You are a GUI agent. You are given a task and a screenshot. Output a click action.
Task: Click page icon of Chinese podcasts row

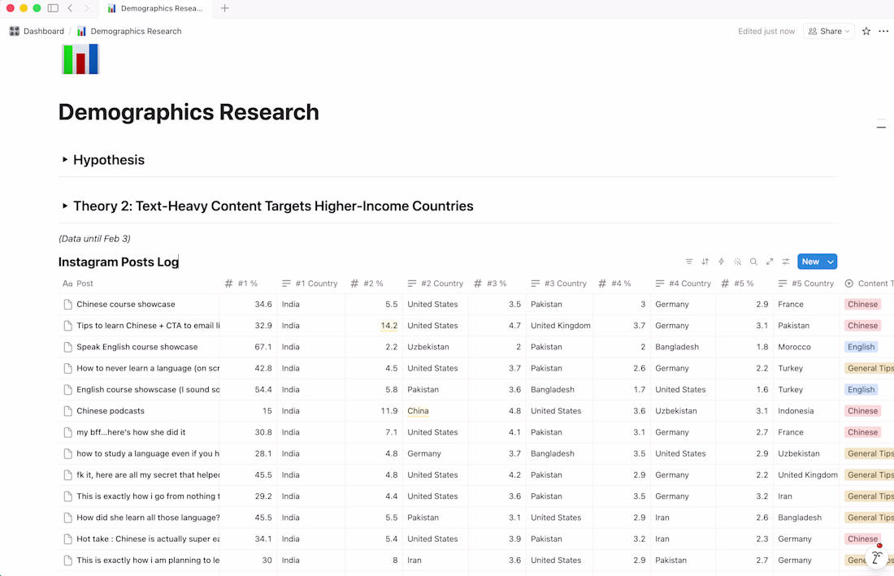67,411
